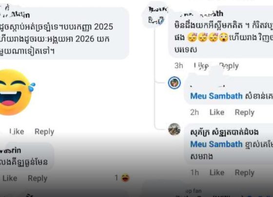Open Meu Sambath mention in the 1h reply
Image resolution: width=273 pixels, height=197 pixels.
(216, 144)
